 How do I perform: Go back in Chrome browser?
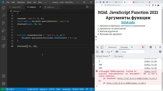97,5
